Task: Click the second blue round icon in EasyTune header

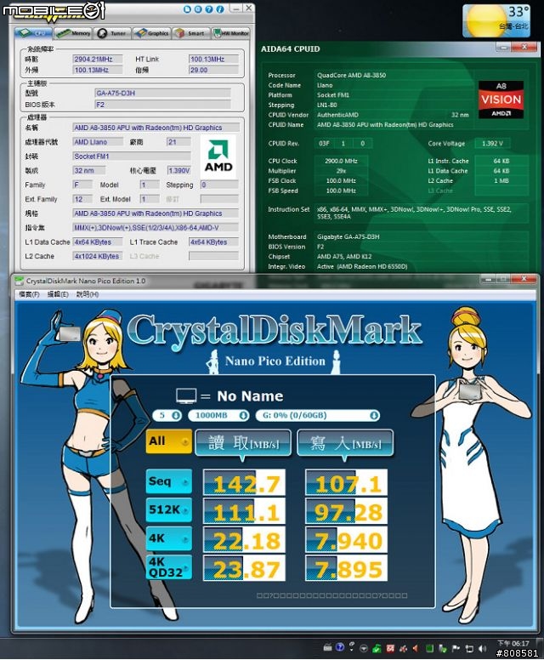Action: coord(198,9)
